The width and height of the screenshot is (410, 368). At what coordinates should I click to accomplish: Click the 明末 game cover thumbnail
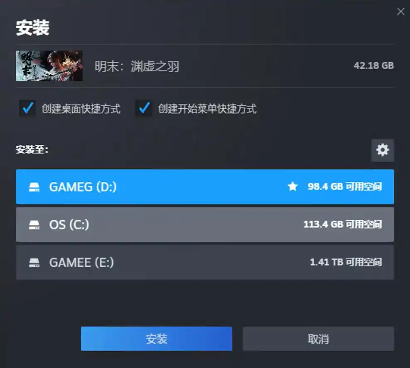(x=49, y=66)
